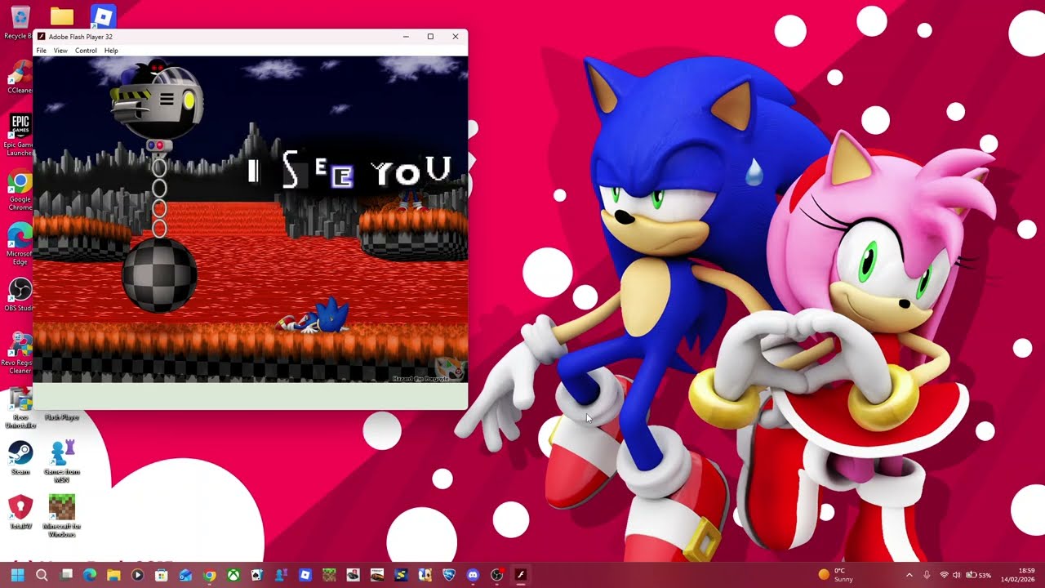Image resolution: width=1045 pixels, height=588 pixels.
Task: Launch Microsoft Edge from the taskbar
Action: [x=90, y=575]
